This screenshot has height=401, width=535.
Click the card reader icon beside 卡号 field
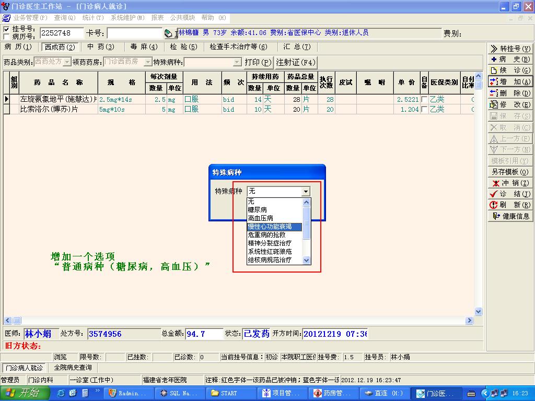pyautogui.click(x=169, y=33)
